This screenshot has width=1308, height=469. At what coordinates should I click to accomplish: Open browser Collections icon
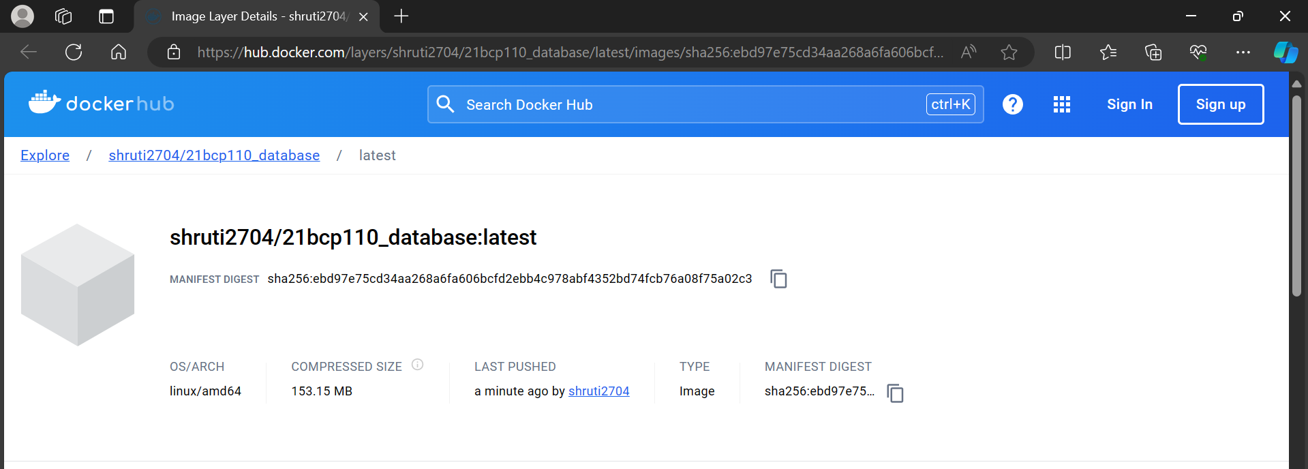[x=1153, y=52]
